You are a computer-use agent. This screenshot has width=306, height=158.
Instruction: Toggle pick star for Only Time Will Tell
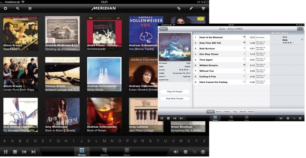[244, 43]
